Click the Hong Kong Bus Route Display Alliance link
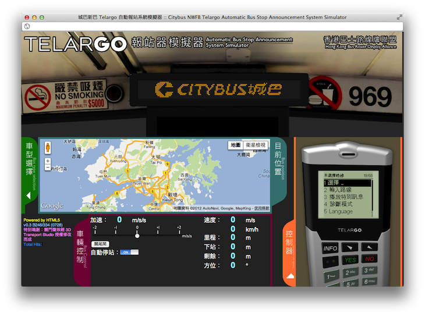This screenshot has width=425, height=316. coord(360,42)
